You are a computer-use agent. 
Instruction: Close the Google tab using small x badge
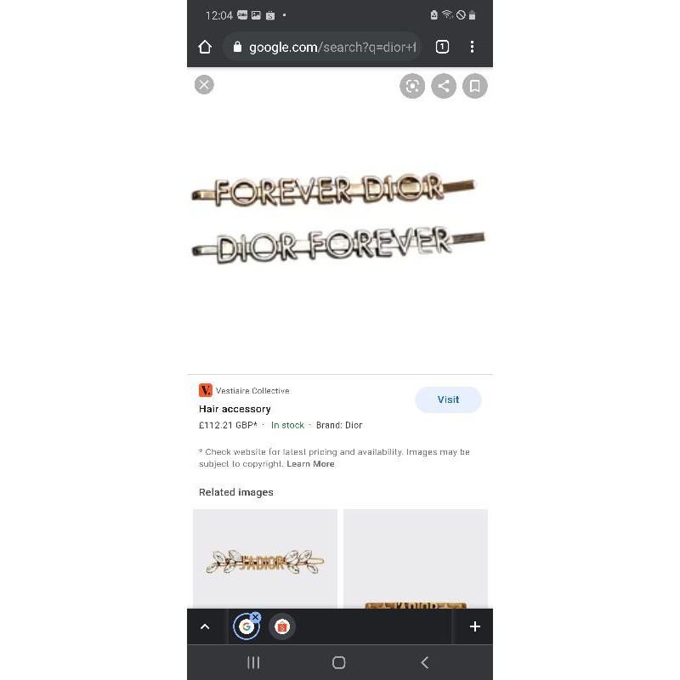(x=256, y=617)
